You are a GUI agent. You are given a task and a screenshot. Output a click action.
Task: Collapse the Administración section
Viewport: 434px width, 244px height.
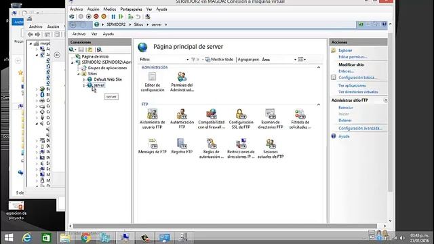pos(319,67)
